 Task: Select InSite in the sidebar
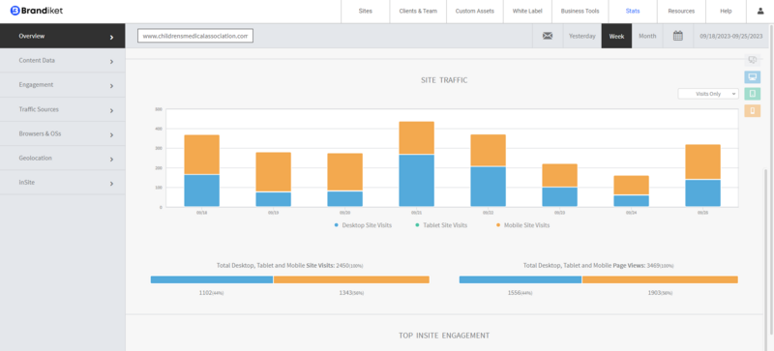click(x=62, y=182)
